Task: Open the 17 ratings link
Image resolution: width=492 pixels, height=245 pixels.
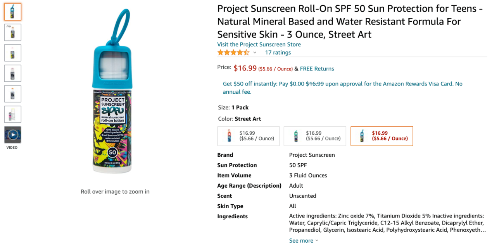Action: (278, 53)
